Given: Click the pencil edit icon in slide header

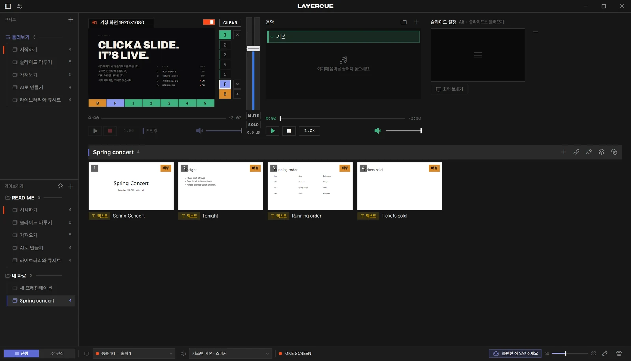Looking at the screenshot, I should (589, 152).
